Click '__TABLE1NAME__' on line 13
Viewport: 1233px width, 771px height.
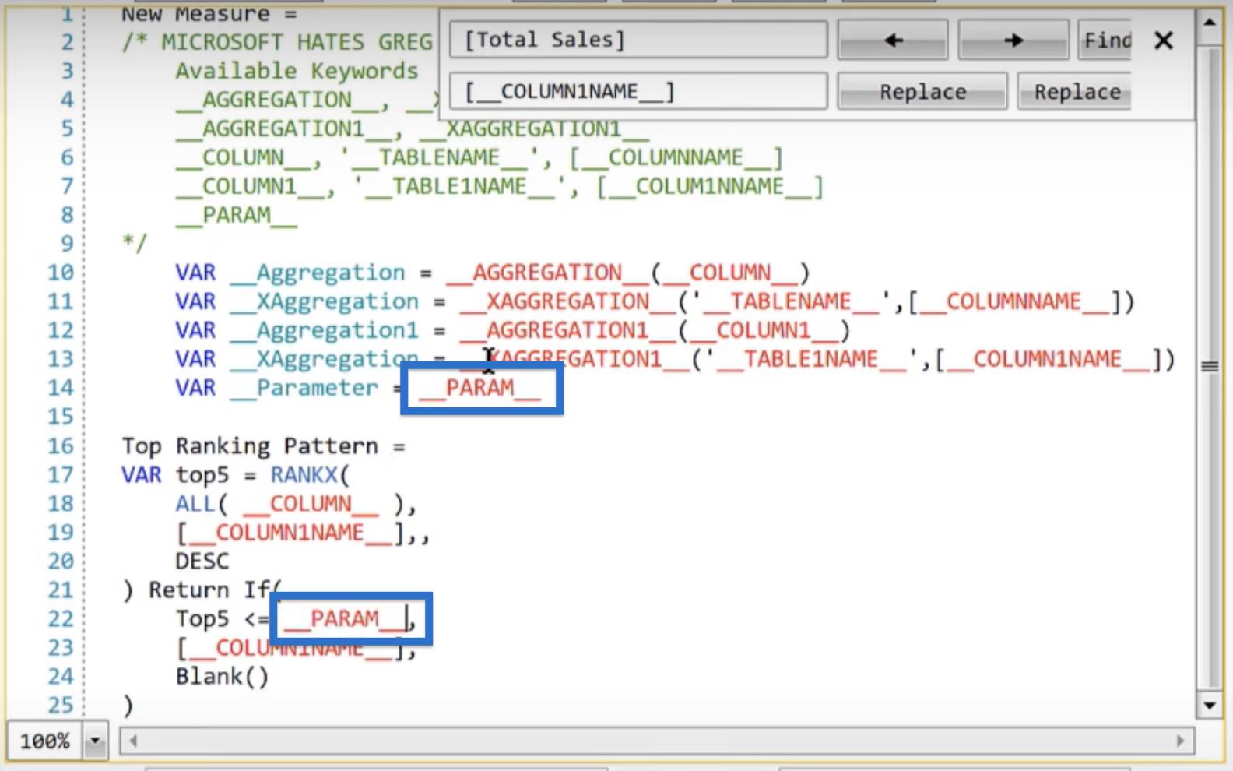point(810,359)
